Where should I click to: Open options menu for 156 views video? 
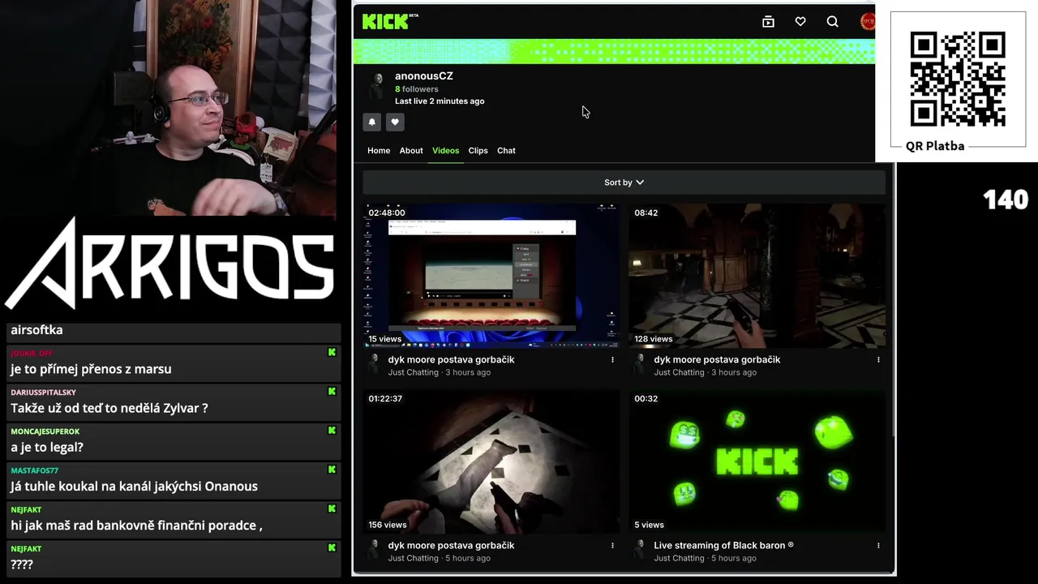click(612, 545)
